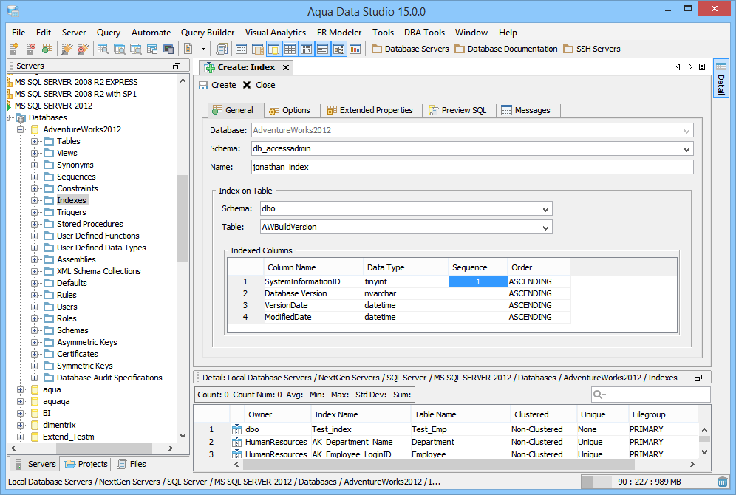The height and width of the screenshot is (495, 736).
Task: Maximize the Detail pane using its restore icon
Action: [698, 378]
